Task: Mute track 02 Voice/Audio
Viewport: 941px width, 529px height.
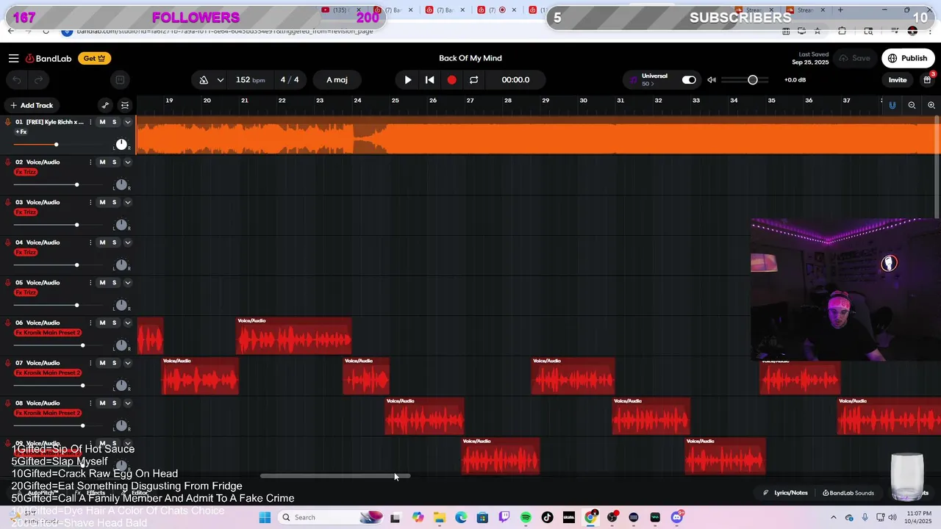Action: click(x=102, y=162)
